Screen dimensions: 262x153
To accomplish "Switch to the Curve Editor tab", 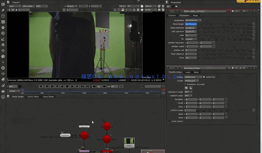I will (x=33, y=97).
